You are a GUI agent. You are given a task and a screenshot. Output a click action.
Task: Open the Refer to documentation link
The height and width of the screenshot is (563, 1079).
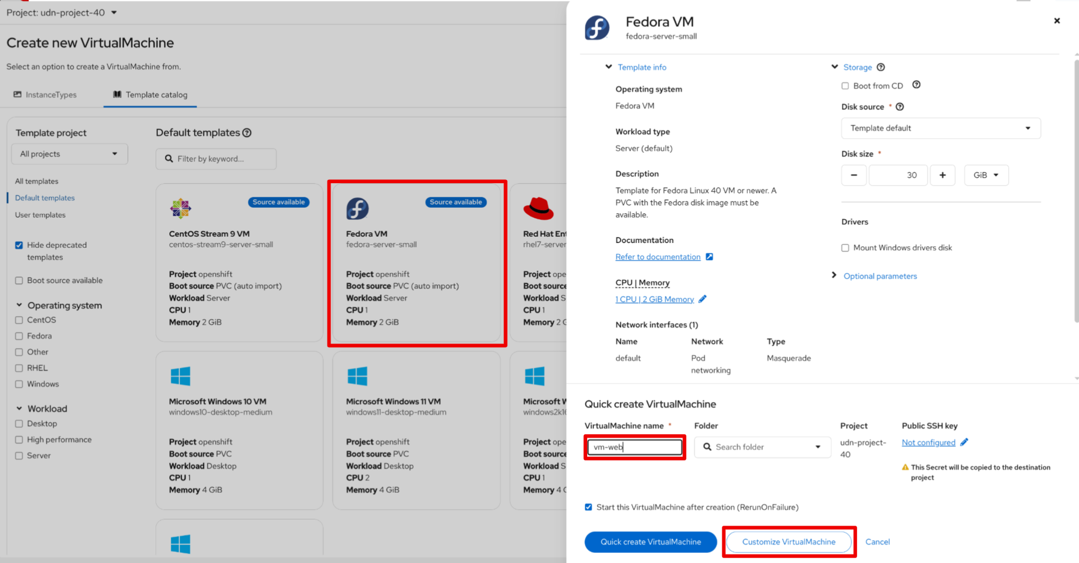[x=657, y=257]
